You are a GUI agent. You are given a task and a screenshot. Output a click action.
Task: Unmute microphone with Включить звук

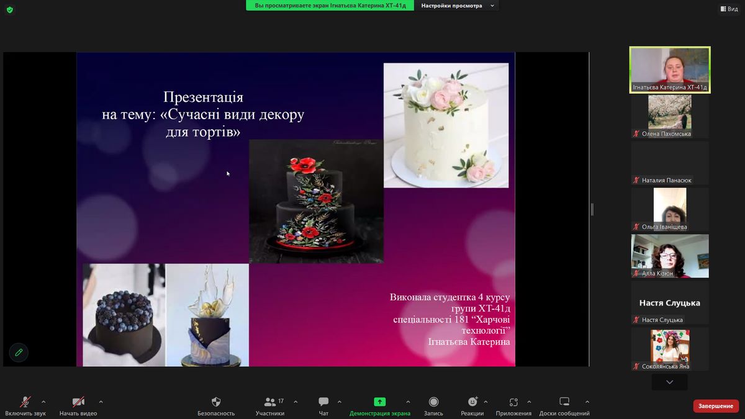25,402
